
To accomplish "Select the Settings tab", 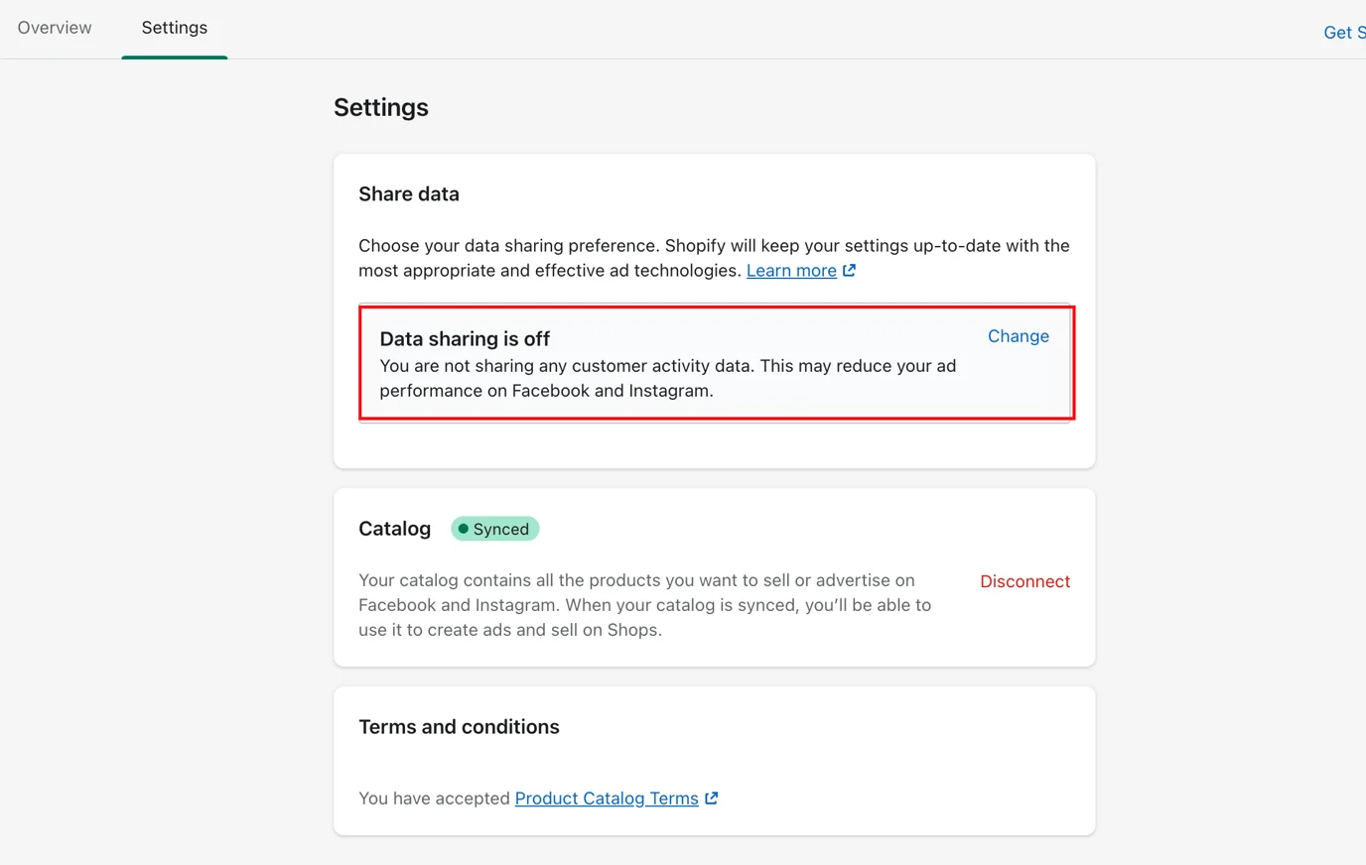I will [175, 28].
